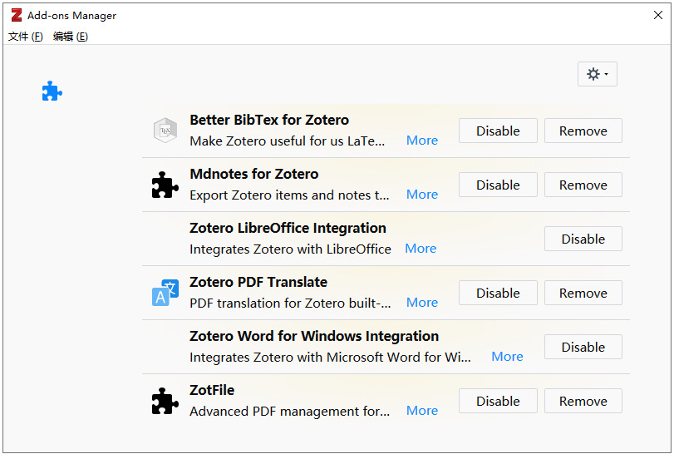Screen dimensions: 674x454
Task: Click the Better BibTex TeX hexagon icon
Action: click(165, 131)
